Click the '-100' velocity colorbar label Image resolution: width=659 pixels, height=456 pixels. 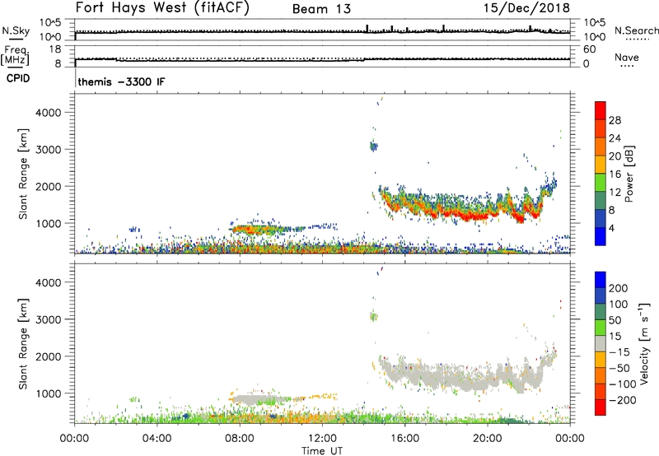(623, 384)
